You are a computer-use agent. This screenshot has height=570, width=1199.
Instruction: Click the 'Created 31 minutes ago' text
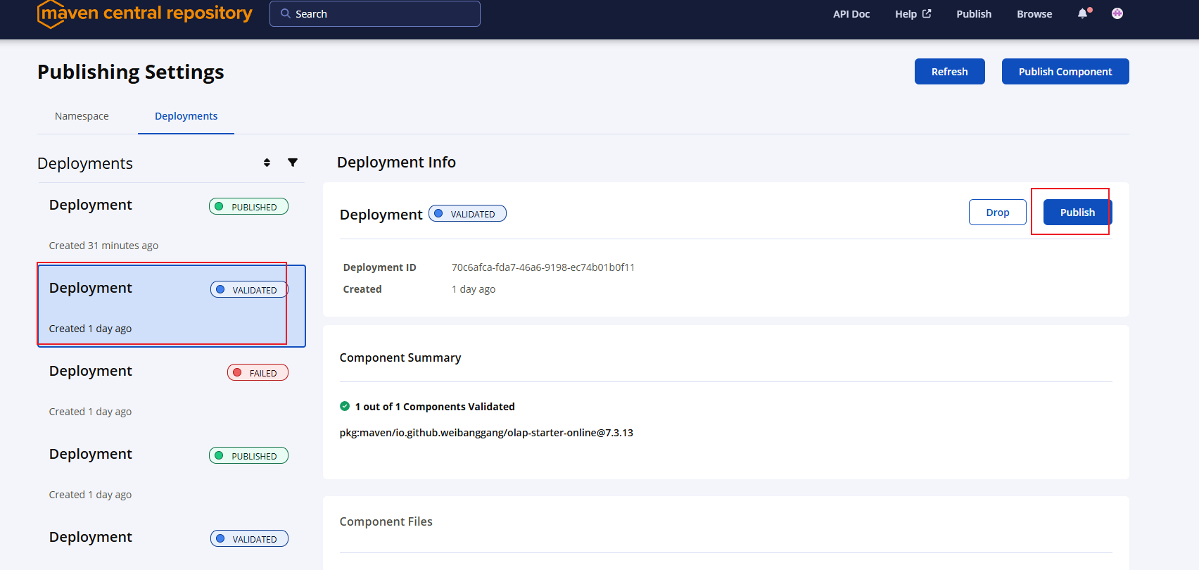coord(103,246)
